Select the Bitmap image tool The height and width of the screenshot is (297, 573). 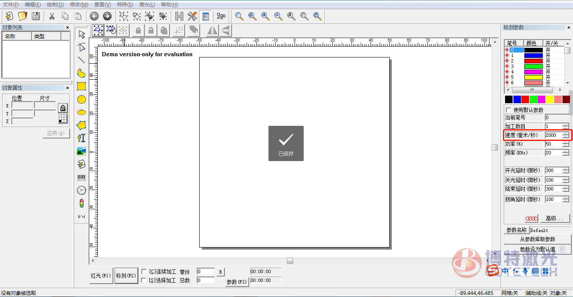click(x=81, y=151)
